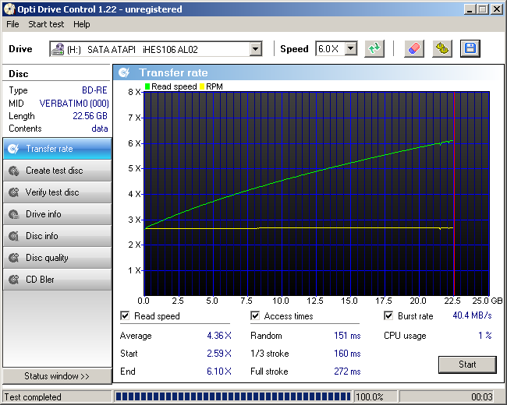This screenshot has width=507, height=405.
Task: Click the Verify test disc icon
Action: tap(13, 192)
